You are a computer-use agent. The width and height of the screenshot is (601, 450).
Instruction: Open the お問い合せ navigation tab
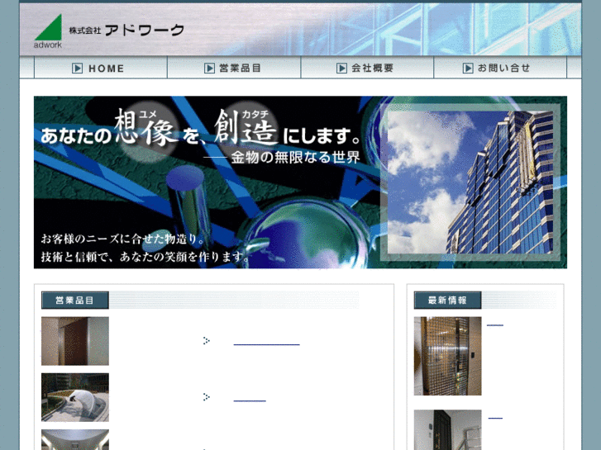pyautogui.click(x=500, y=69)
